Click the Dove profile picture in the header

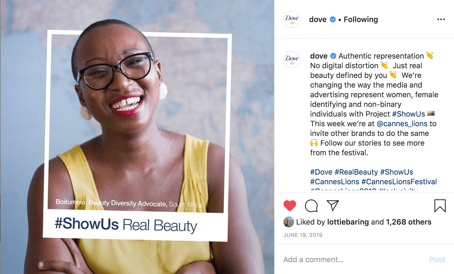pyautogui.click(x=292, y=19)
